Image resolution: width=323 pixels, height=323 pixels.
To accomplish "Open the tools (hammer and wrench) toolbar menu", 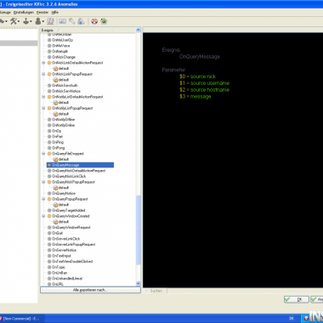I will tap(15, 21).
